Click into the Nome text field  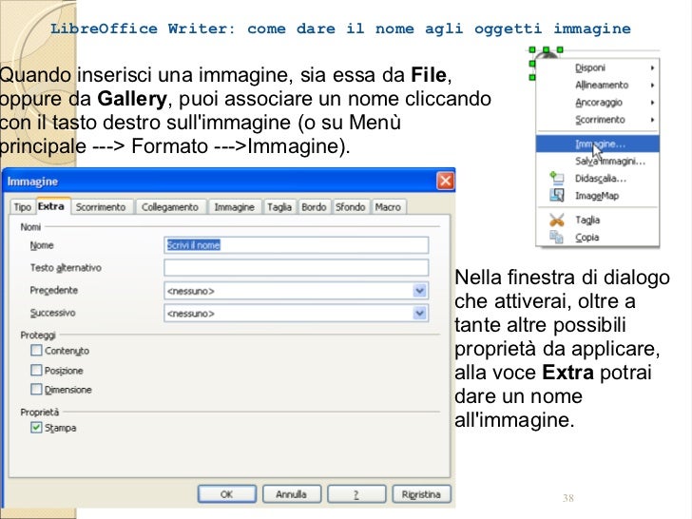[x=297, y=245]
